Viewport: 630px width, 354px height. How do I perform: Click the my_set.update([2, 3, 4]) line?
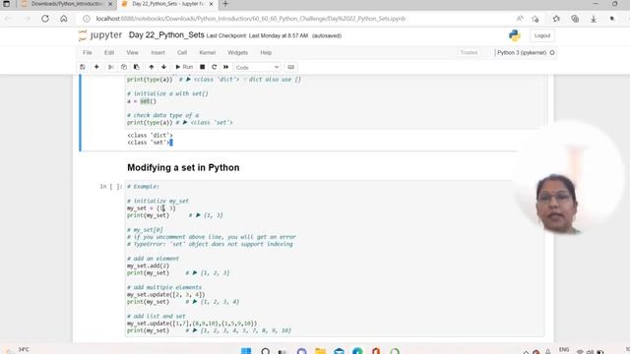click(166, 295)
